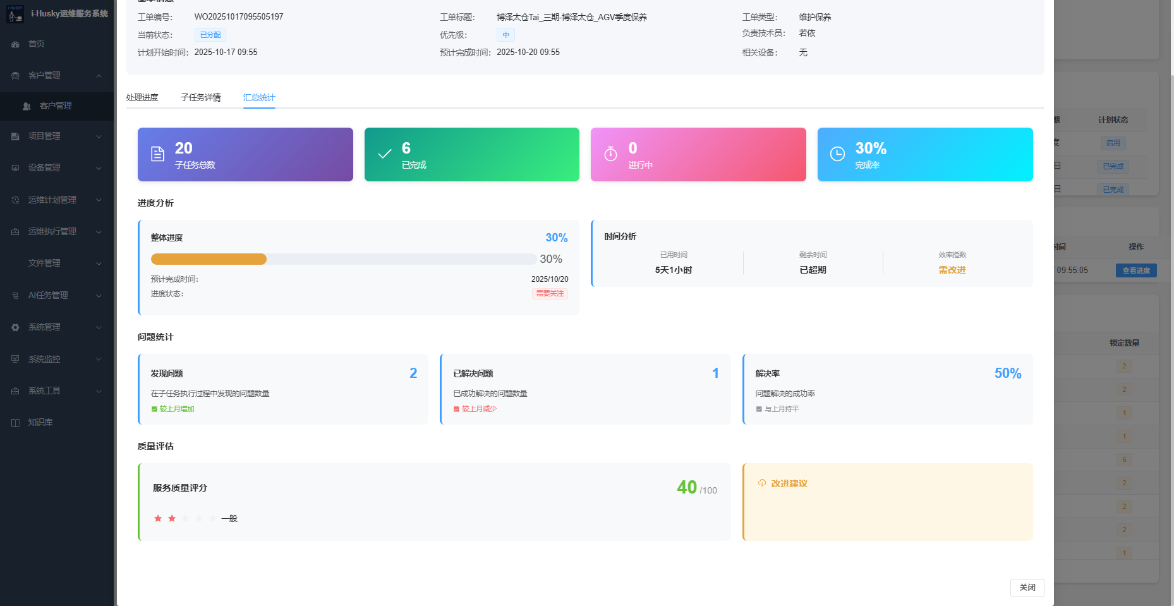Viewport: 1174px width, 606px height.
Task: Collapse the 客户管理 menu chevron
Action: coord(99,76)
